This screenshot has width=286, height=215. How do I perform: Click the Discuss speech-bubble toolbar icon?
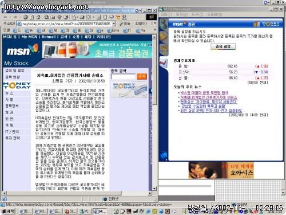click(x=112, y=17)
